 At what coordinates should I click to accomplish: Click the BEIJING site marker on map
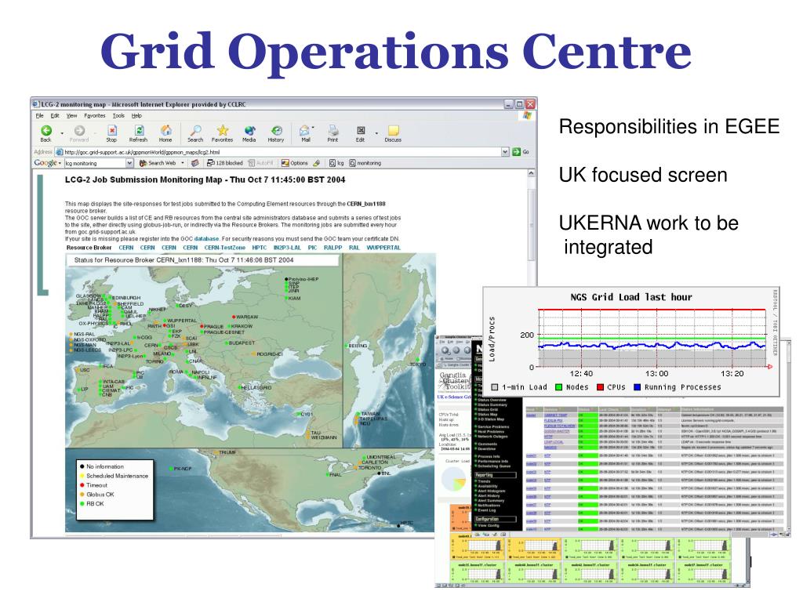click(x=346, y=346)
